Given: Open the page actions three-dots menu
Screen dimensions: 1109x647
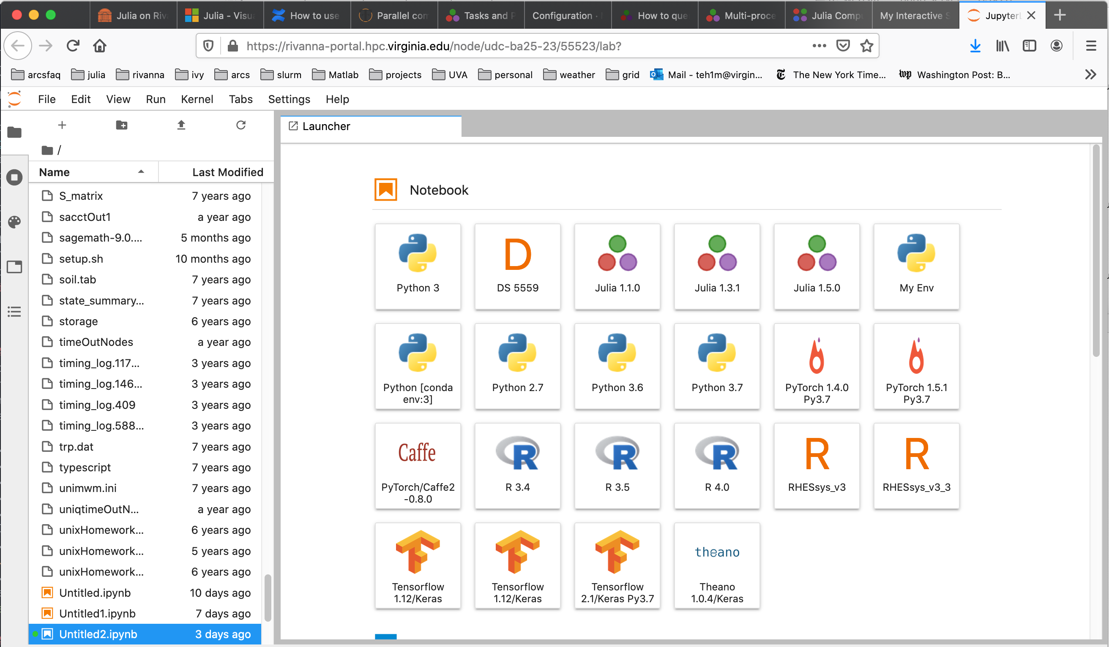Looking at the screenshot, I should pos(819,46).
